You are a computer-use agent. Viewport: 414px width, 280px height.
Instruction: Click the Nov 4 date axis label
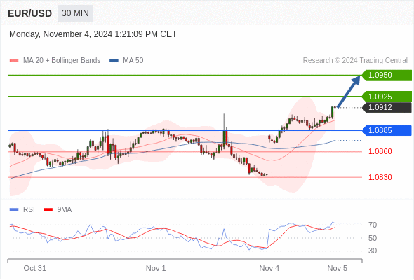tap(269, 268)
